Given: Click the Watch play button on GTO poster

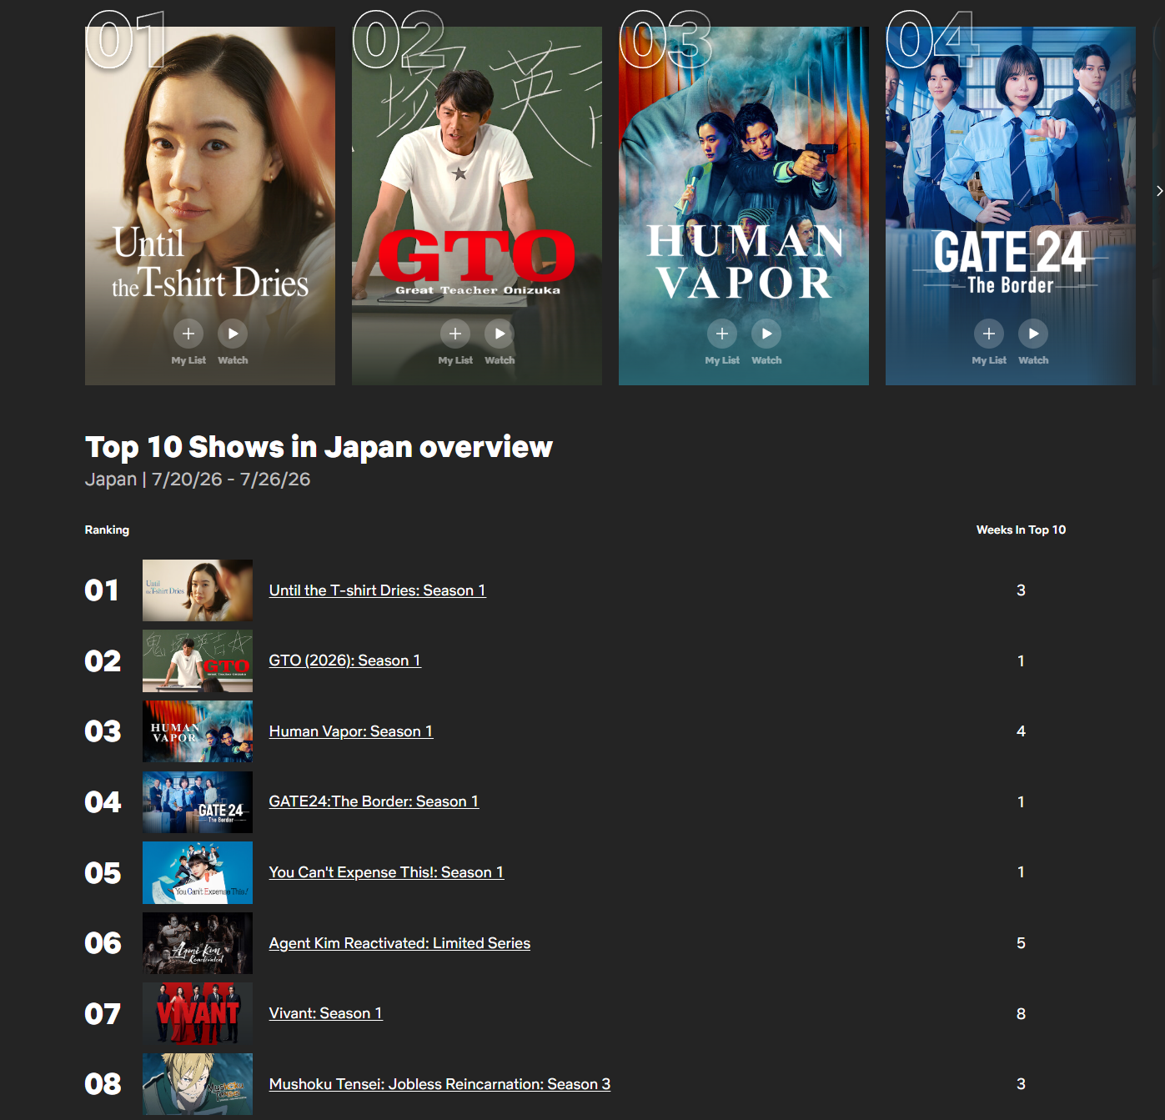Looking at the screenshot, I should [500, 334].
